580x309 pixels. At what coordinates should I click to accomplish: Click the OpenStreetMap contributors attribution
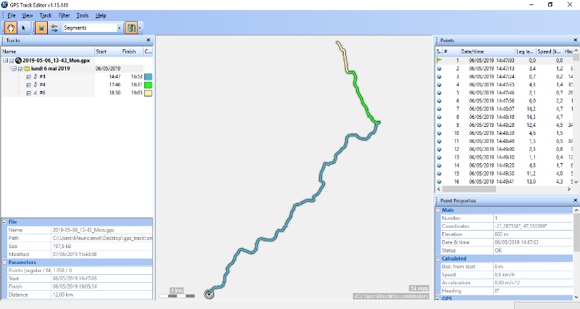[x=391, y=297]
